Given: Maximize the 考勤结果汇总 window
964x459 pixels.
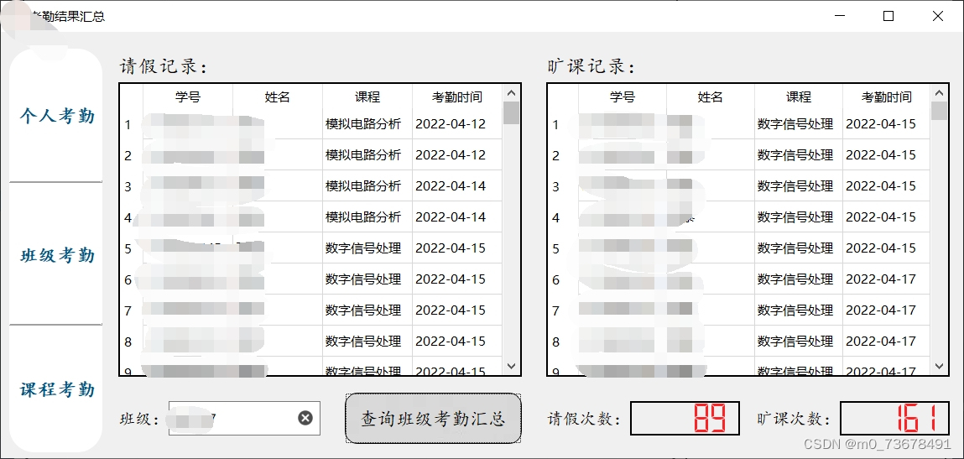Looking at the screenshot, I should click(x=888, y=17).
